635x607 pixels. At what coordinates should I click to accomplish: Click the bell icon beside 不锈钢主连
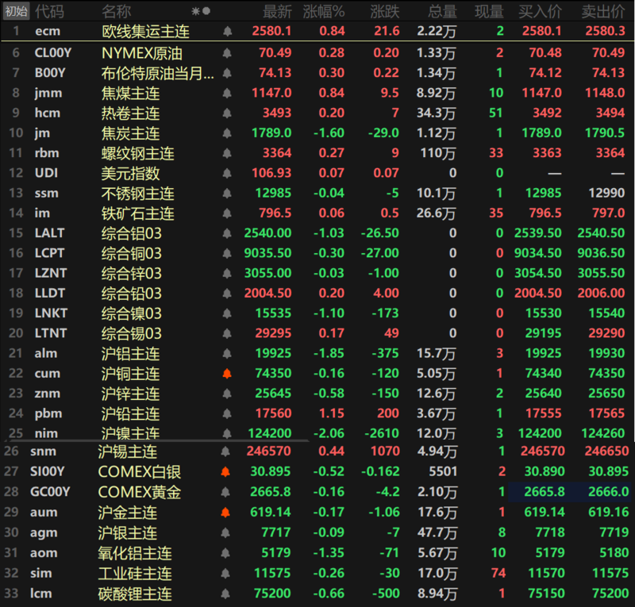click(x=227, y=193)
